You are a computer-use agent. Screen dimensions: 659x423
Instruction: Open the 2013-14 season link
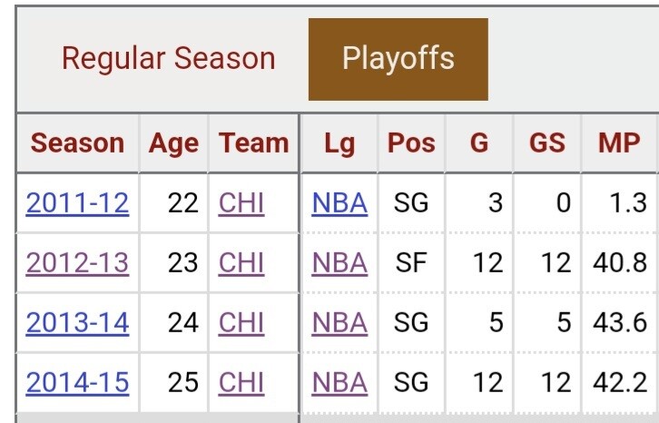(78, 322)
